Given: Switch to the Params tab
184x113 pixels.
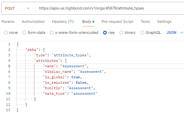Looking at the screenshot, I should (8, 22).
